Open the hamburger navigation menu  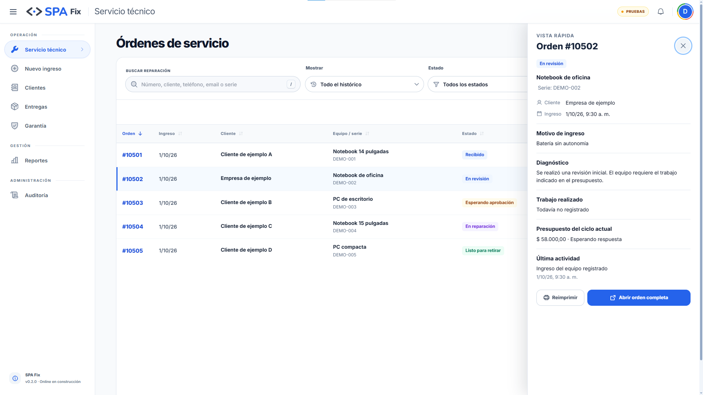click(13, 12)
